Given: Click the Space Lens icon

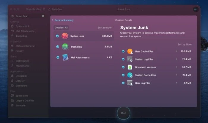Looking at the screenshot, I should click(12, 96).
